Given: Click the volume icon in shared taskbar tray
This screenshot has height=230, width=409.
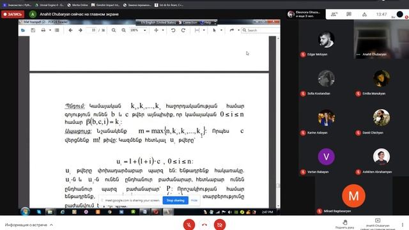Looking at the screenshot, I should (x=230, y=212).
